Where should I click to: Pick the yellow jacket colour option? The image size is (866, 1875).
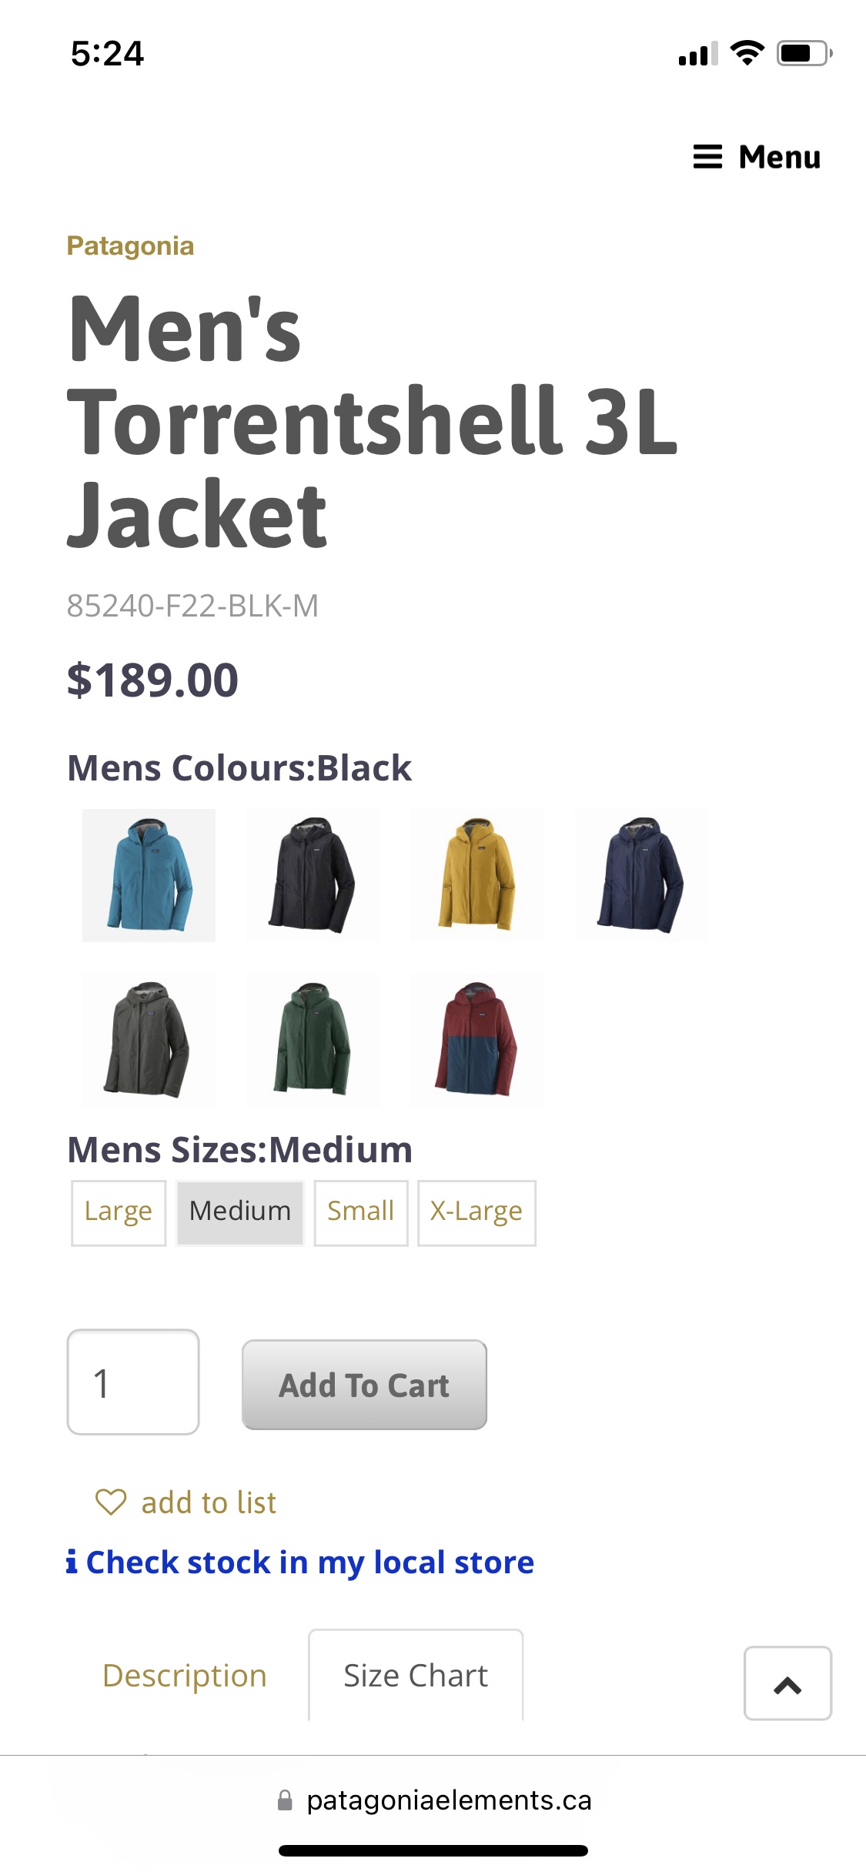pyautogui.click(x=476, y=875)
